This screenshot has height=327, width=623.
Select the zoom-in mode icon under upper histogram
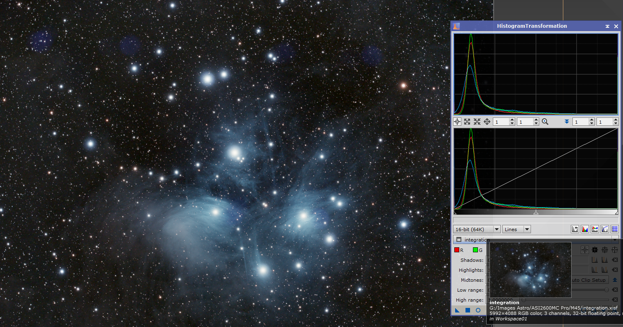pyautogui.click(x=467, y=122)
